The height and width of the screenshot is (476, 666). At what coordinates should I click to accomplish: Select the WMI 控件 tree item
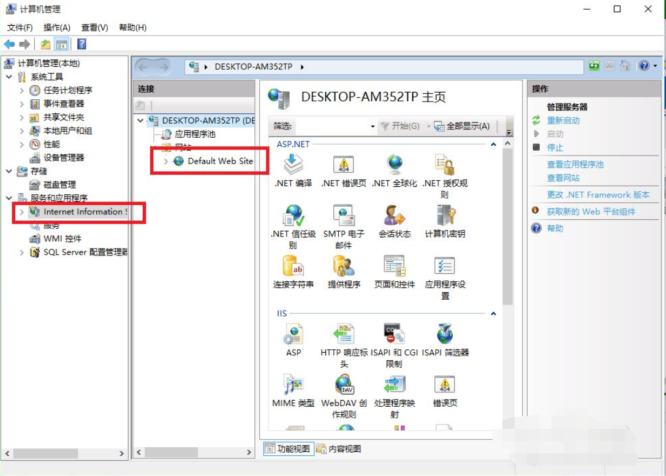point(62,239)
